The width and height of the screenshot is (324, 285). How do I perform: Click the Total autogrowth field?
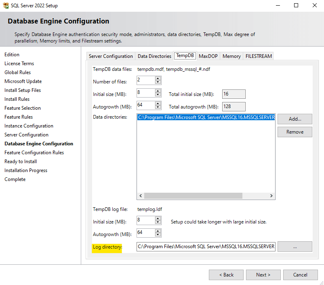[234, 106]
